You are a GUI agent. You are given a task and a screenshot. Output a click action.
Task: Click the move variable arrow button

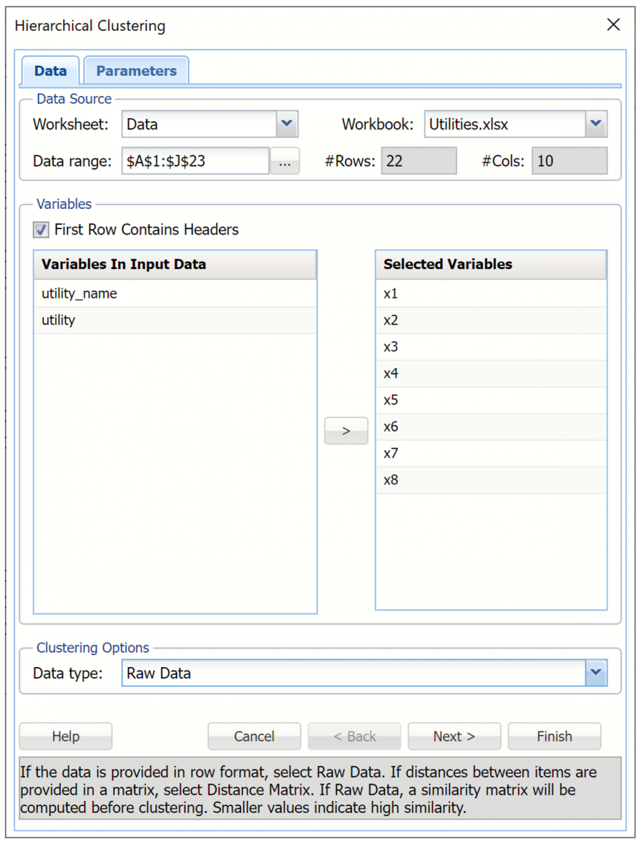point(346,431)
